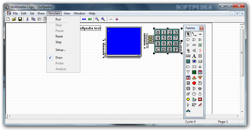
Task: Open the Help menu
Action: point(92,13)
